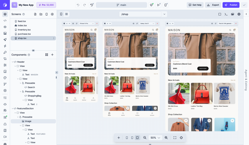This screenshot has width=249, height=145.
Task: Zoom in with the magnifier plus icon
Action: (x=166, y=138)
